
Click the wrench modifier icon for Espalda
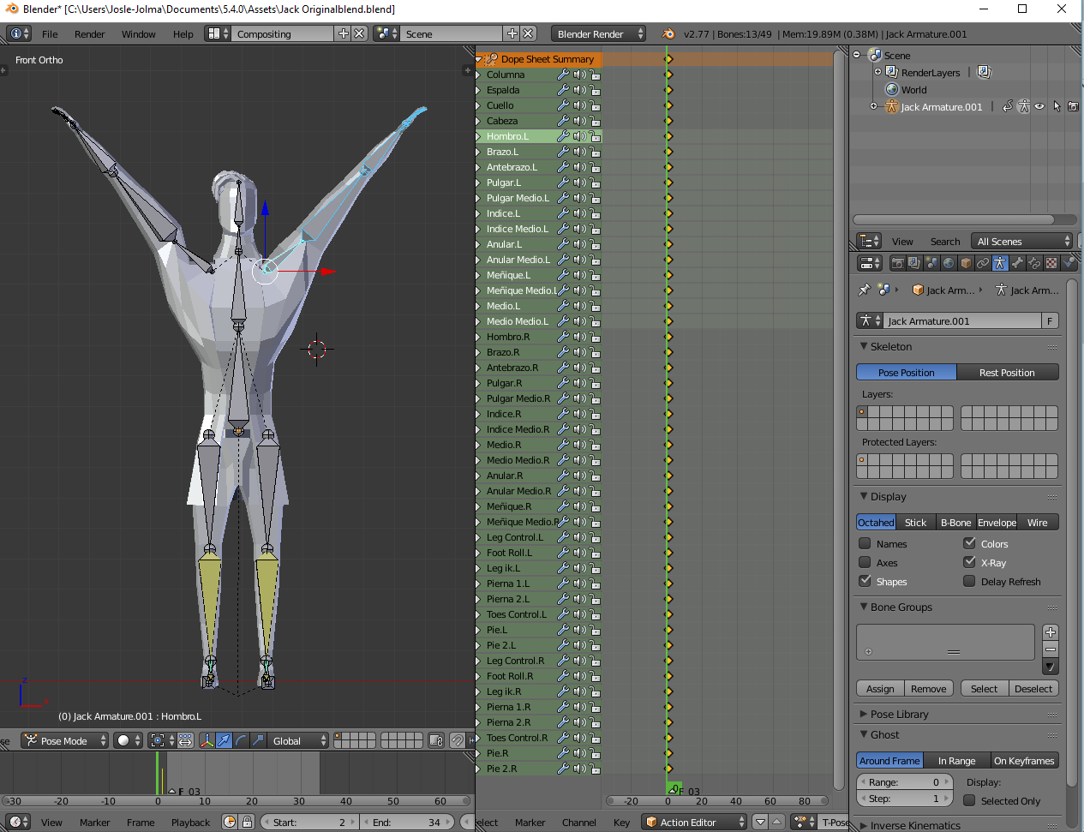click(x=563, y=90)
